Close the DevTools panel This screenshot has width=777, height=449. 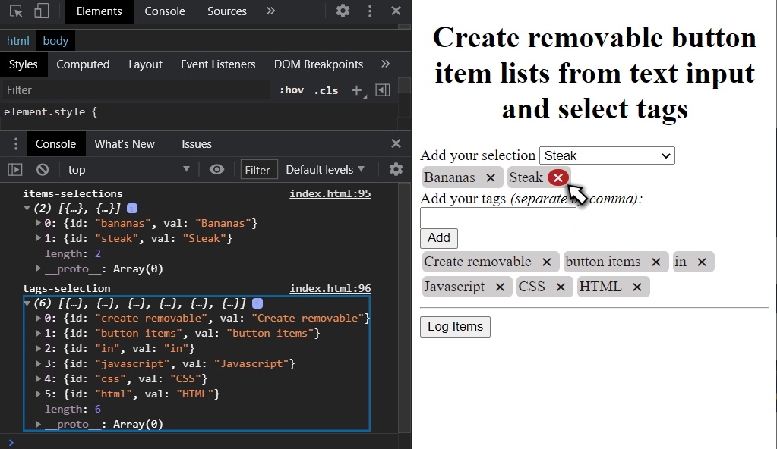(x=396, y=11)
